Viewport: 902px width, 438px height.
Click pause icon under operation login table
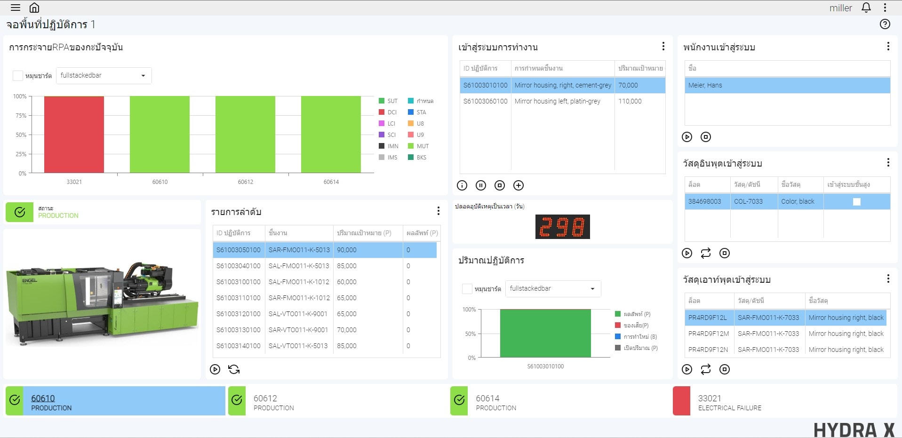pos(481,185)
